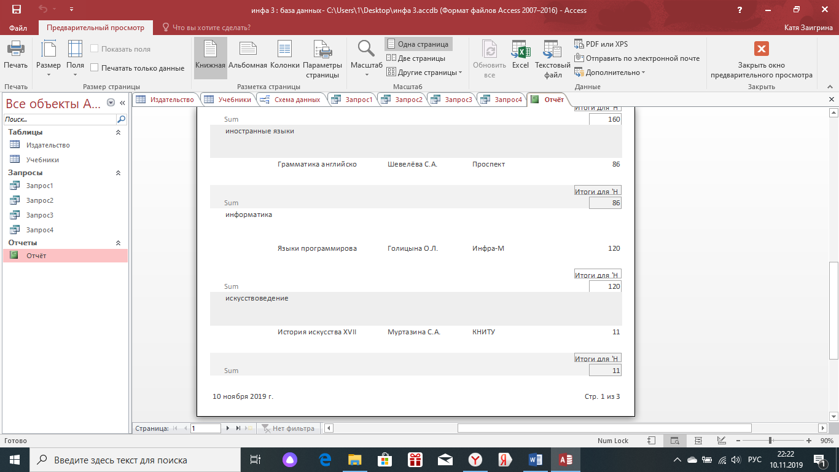Screen dimensions: 839x472
Task: Open Параметры страницы page setup
Action: pos(322,59)
